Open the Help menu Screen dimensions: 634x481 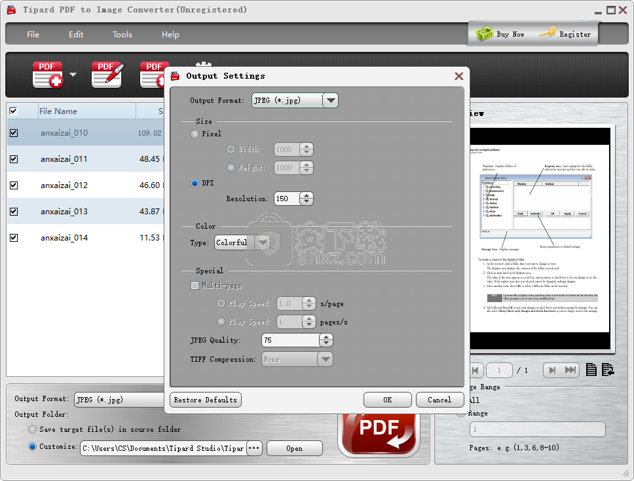click(x=171, y=34)
